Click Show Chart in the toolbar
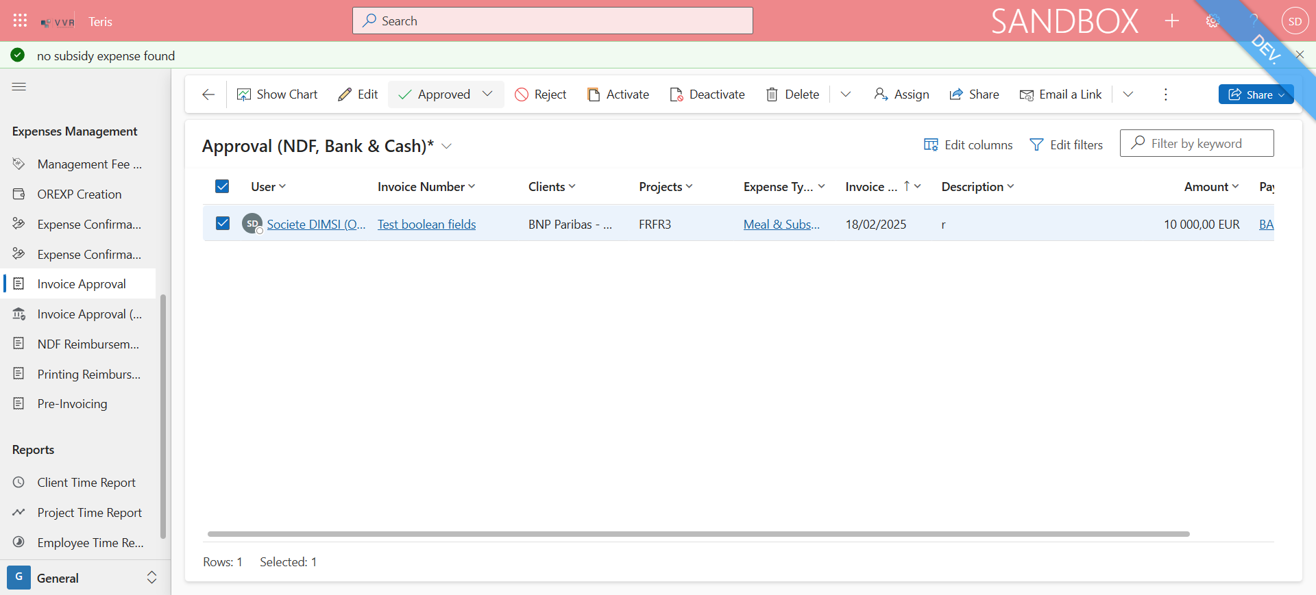 pyautogui.click(x=277, y=94)
